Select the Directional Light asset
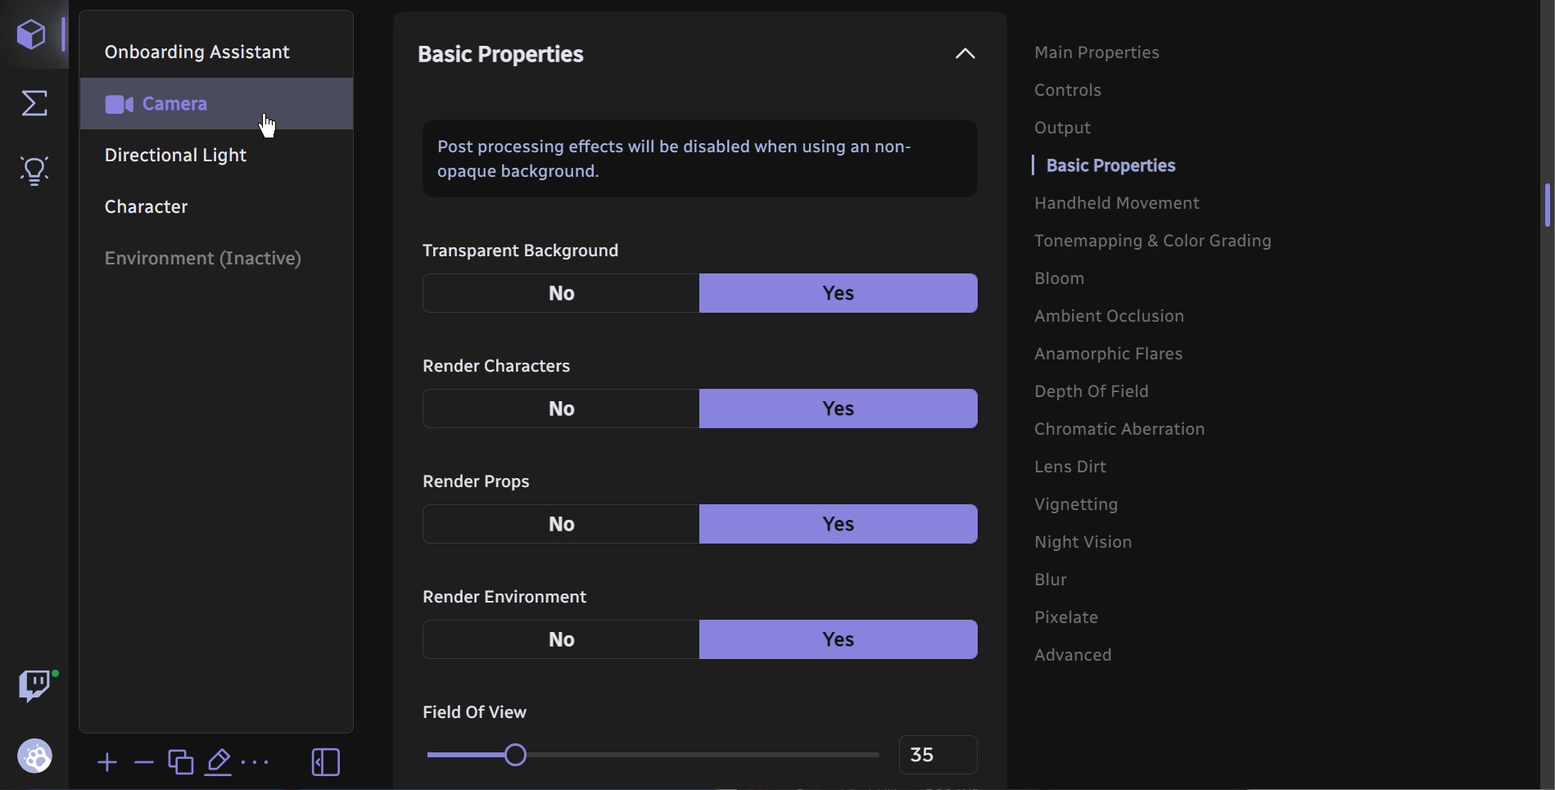1555x790 pixels. (x=175, y=156)
